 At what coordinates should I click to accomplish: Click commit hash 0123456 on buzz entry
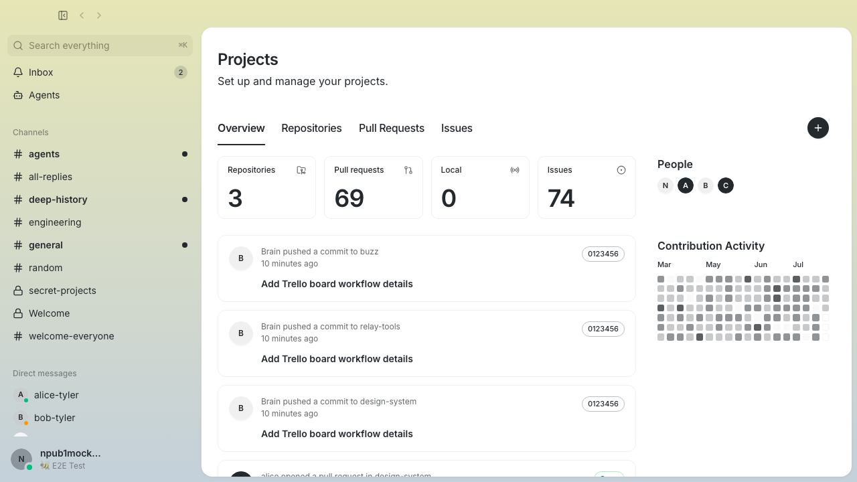[603, 254]
